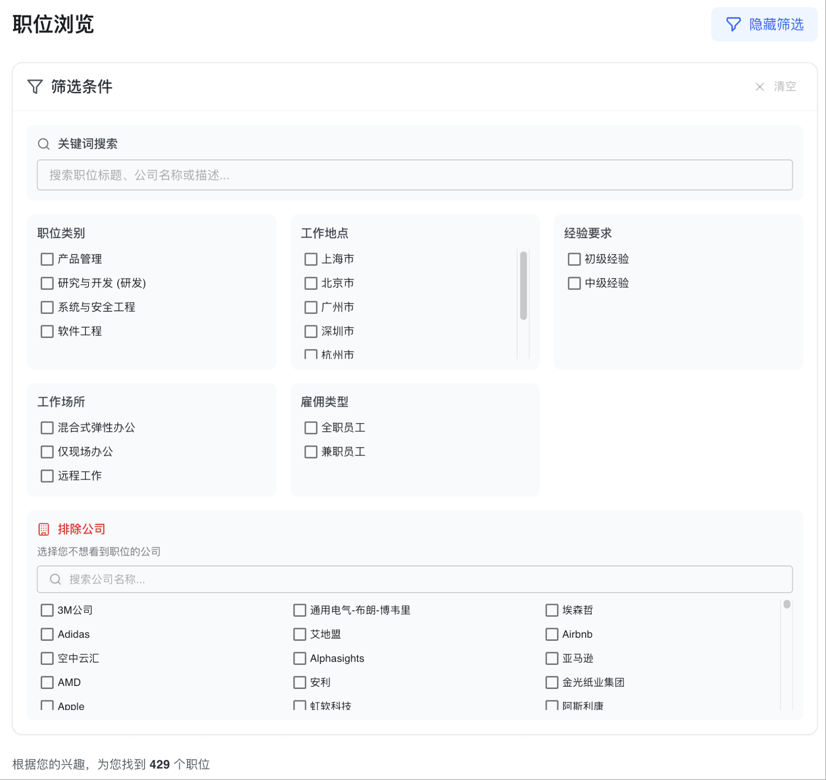The height and width of the screenshot is (780, 826).
Task: Click the job keyword search input field
Action: [x=415, y=175]
